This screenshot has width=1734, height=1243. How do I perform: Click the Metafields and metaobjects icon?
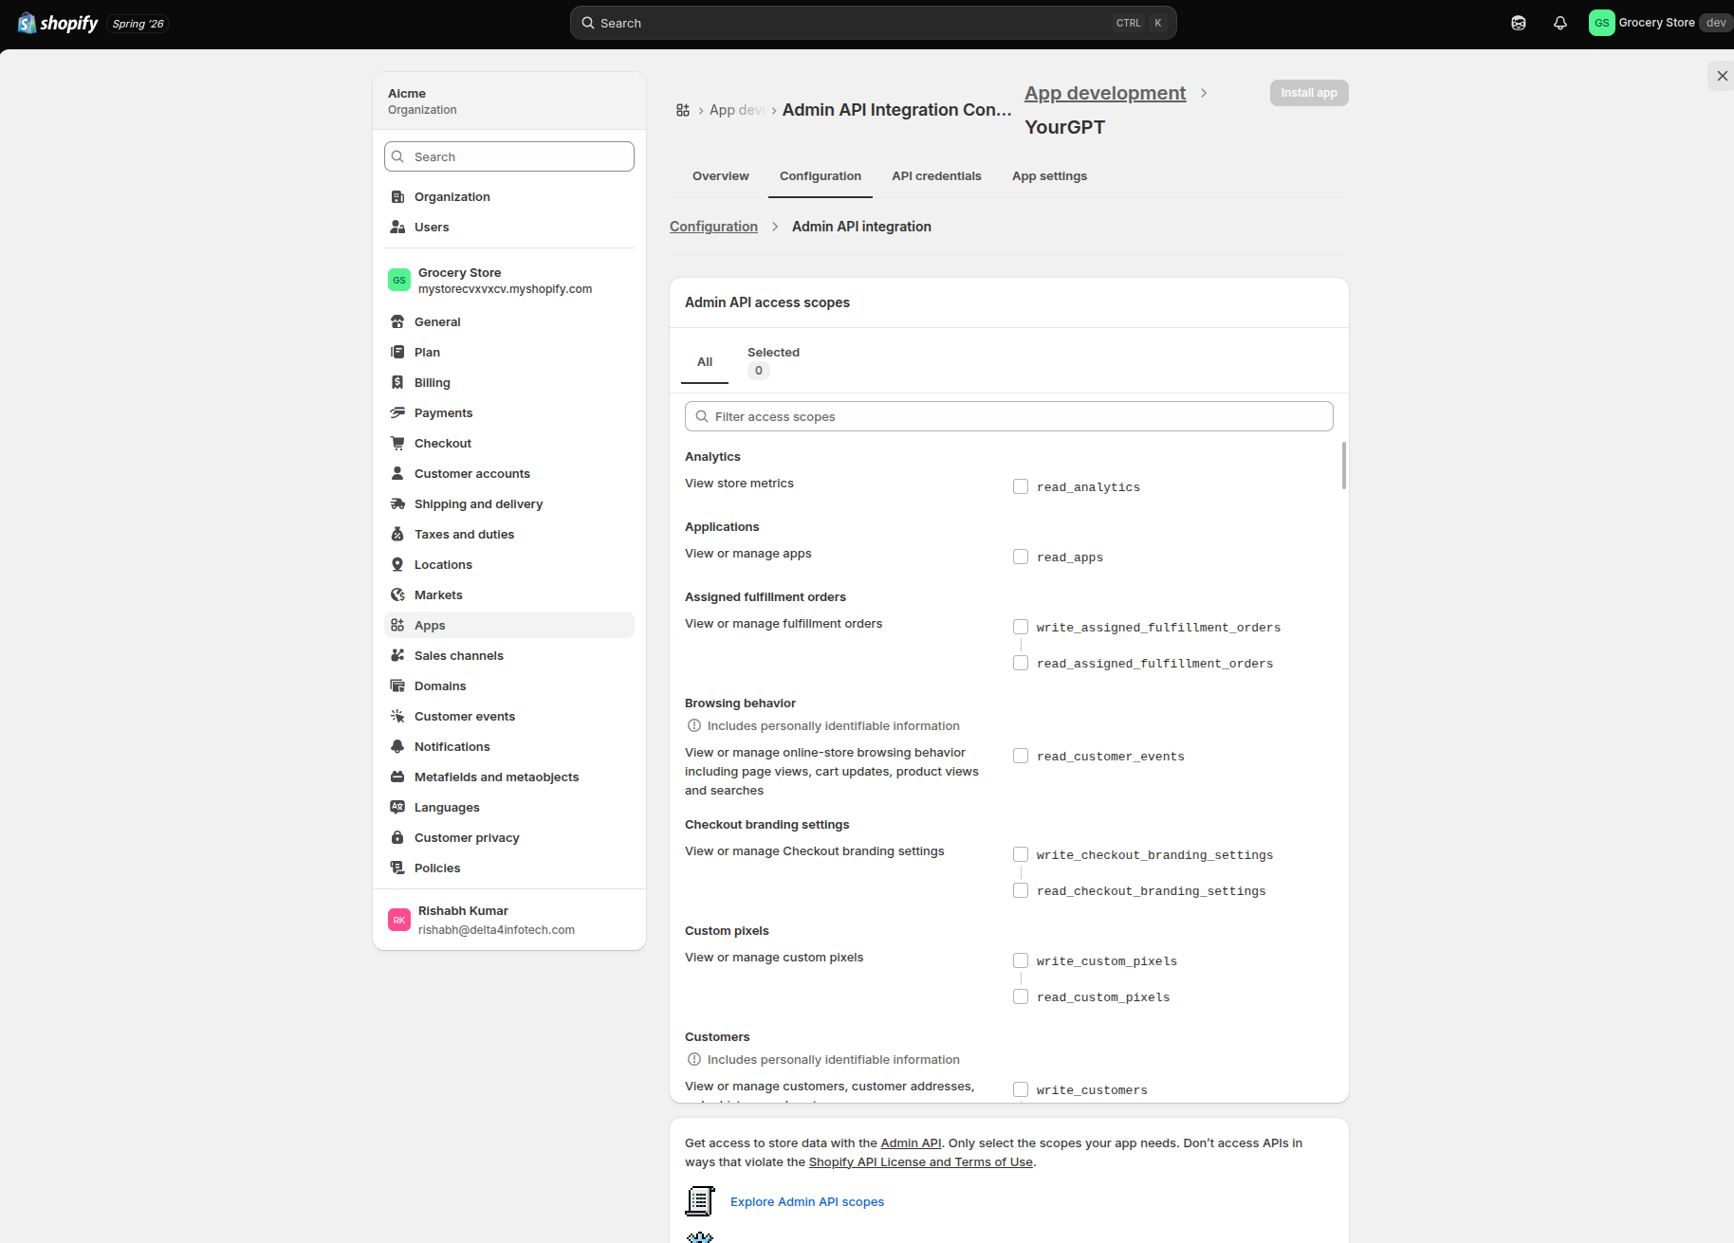point(397,777)
